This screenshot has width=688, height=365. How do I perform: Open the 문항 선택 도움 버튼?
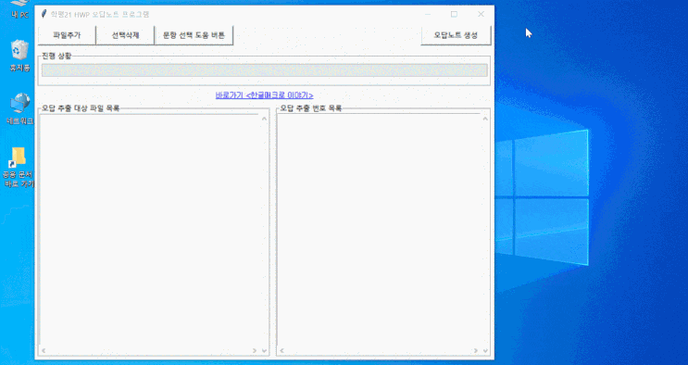pos(194,35)
